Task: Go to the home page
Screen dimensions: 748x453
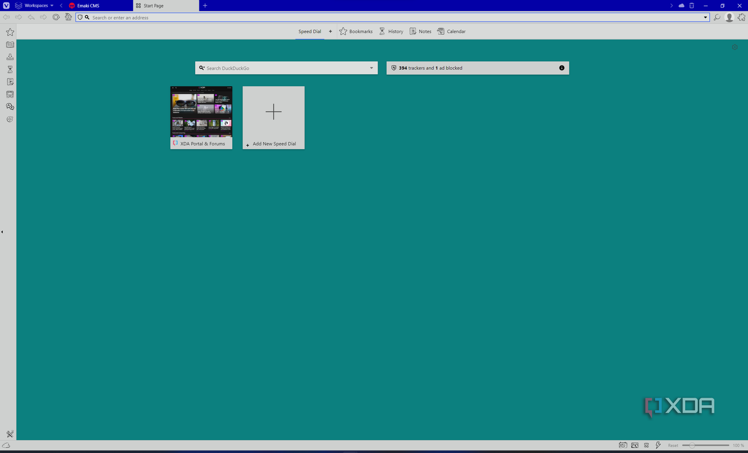Action: (x=68, y=17)
